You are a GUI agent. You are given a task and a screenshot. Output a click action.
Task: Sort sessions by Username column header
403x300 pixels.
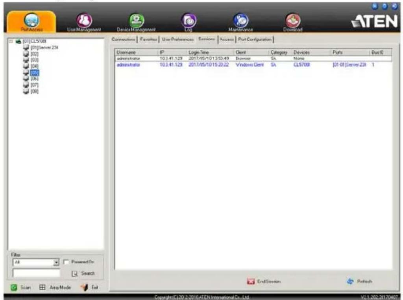coord(136,52)
